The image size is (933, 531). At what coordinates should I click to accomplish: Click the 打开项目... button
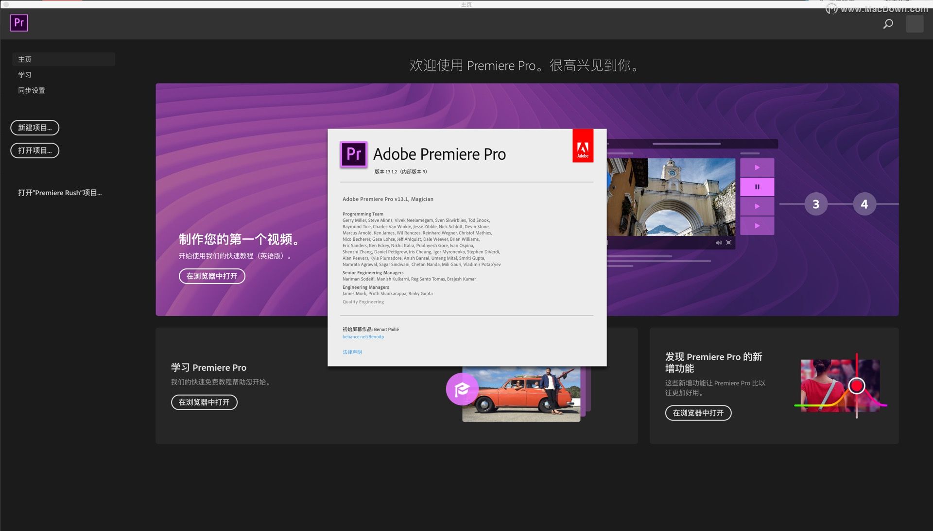coord(35,150)
